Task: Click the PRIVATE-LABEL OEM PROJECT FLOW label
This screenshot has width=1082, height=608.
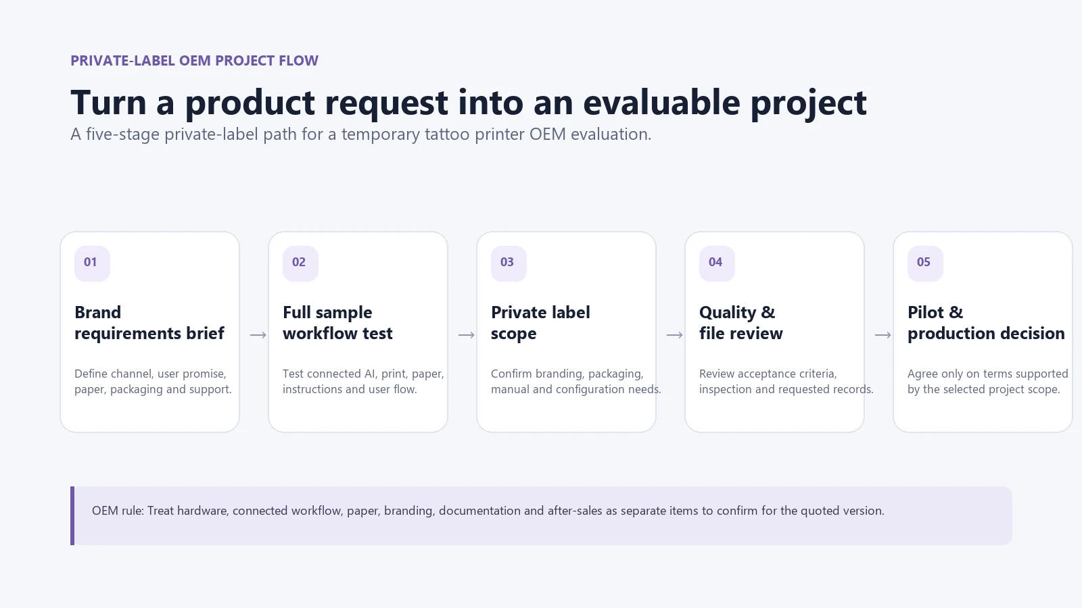Action: tap(194, 61)
